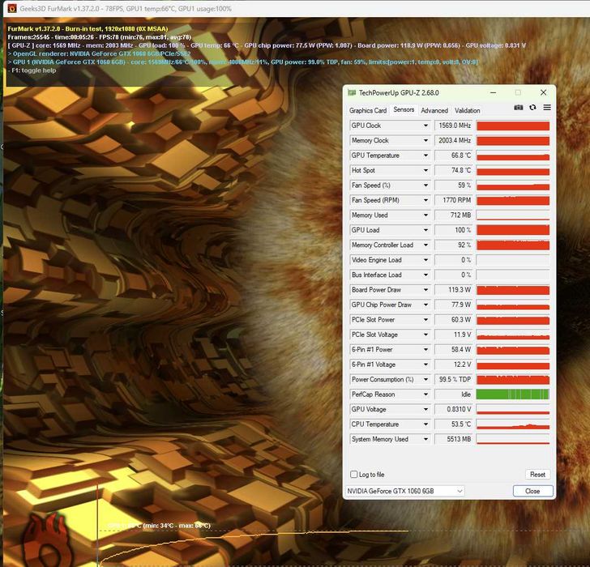Screen dimensions: 590x567
Task: Open the PCIe Slot Power dropdown
Action: 425,320
